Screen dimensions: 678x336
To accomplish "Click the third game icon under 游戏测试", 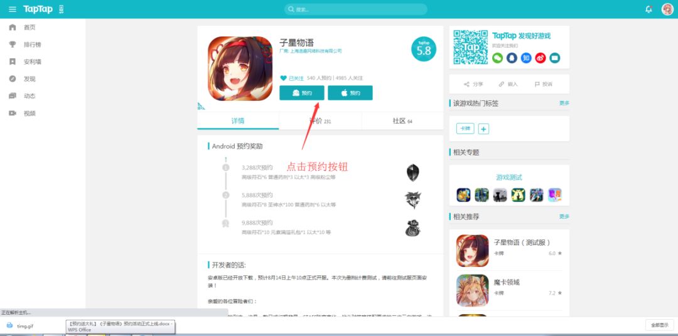I will 500,195.
